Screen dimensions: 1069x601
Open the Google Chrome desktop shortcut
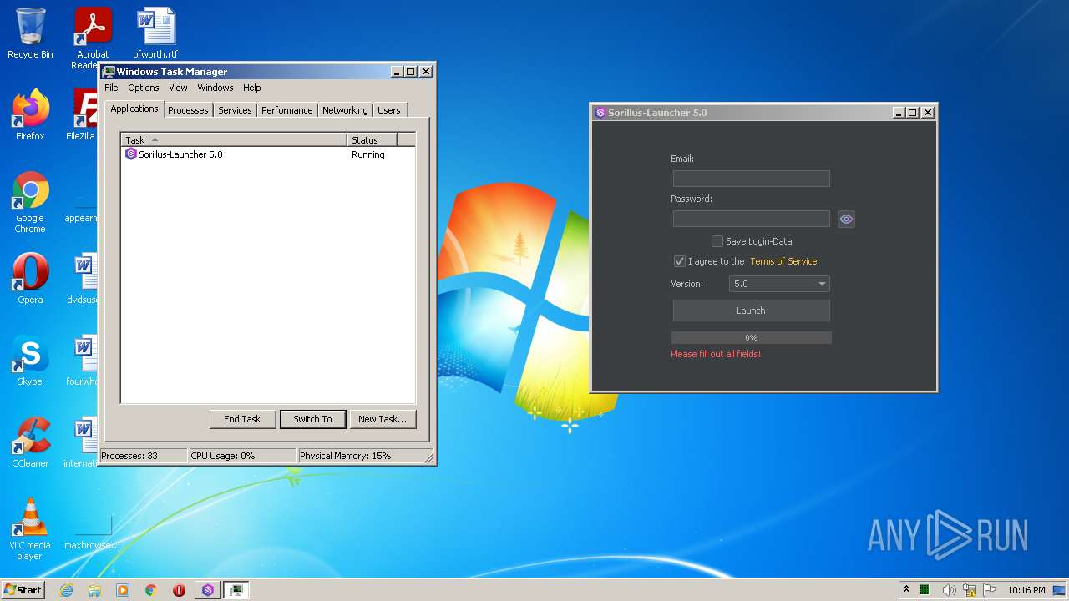pos(30,202)
